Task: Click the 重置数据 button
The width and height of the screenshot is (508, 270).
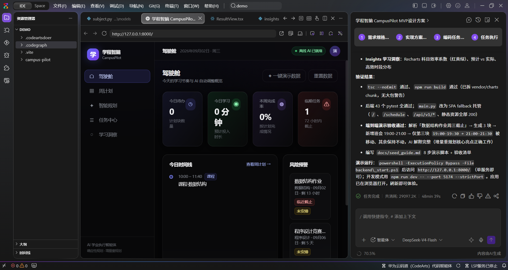Action: (323, 76)
